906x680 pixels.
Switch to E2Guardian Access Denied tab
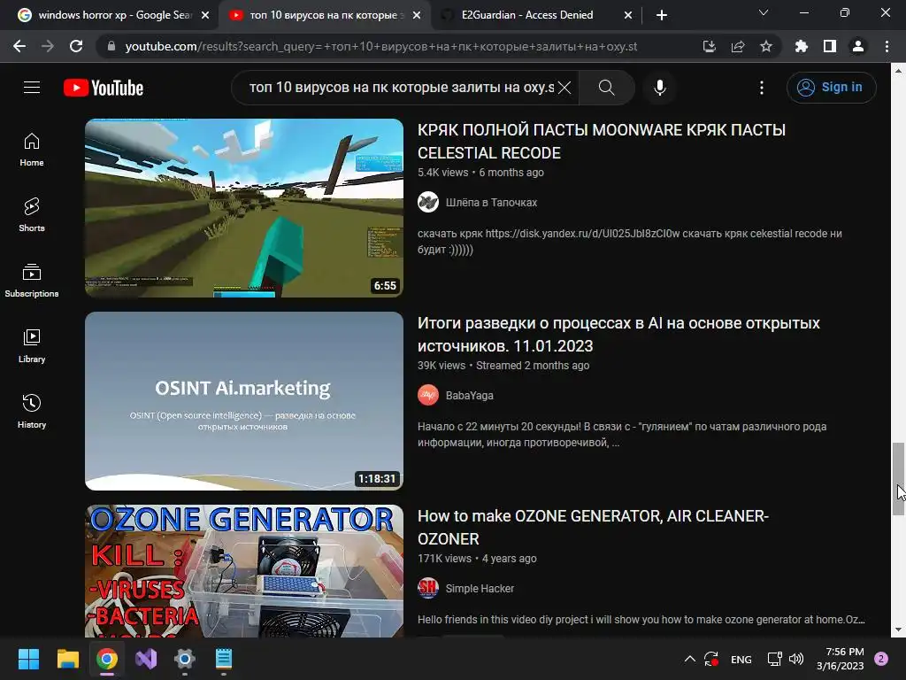[527, 15]
